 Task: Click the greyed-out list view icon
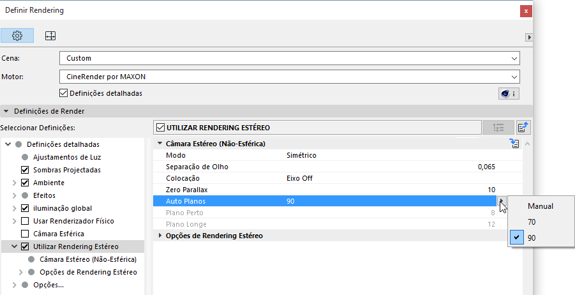(x=498, y=128)
